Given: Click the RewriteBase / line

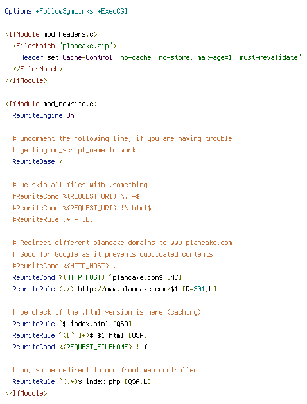Looking at the screenshot, I should [37, 161].
